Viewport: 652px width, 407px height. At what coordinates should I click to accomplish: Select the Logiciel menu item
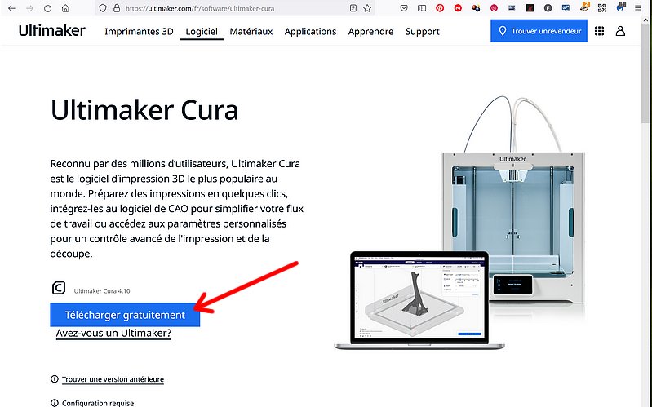coord(202,32)
